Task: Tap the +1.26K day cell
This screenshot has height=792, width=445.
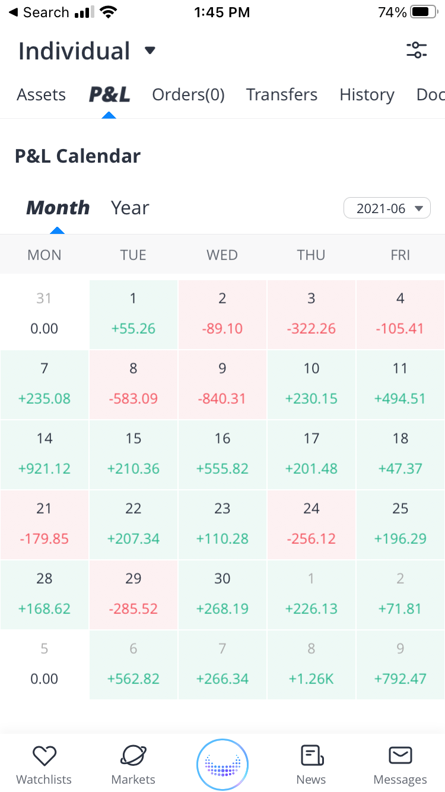Action: click(x=311, y=664)
